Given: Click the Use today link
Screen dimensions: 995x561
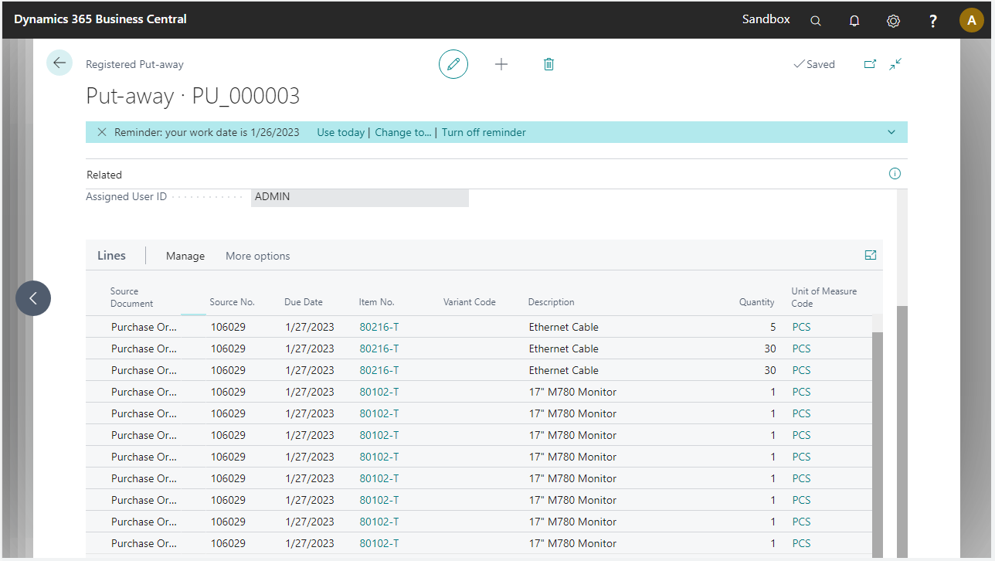Looking at the screenshot, I should click(x=341, y=132).
